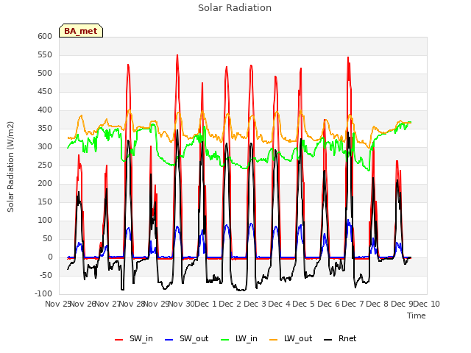
Task: Click the Solar Radiation (W/m2) axis label
Action: [10, 167]
